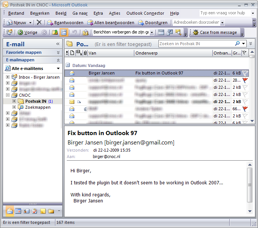The height and width of the screenshot is (228, 258).
Task: Toggle flag on Fix button in Outlook 97 message
Action: pyautogui.click(x=245, y=73)
